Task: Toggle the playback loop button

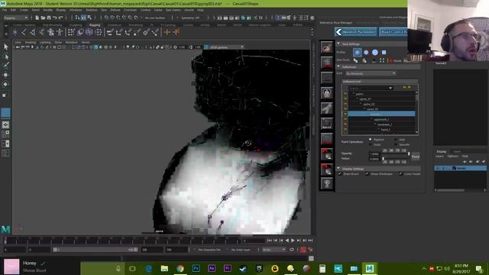Action: coord(292,250)
